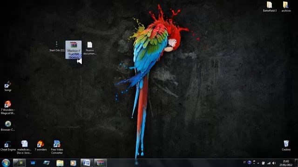Image resolution: width=298 pixels, height=167 pixels.
Task: Open the volume speaker tray icon
Action: (x=274, y=163)
